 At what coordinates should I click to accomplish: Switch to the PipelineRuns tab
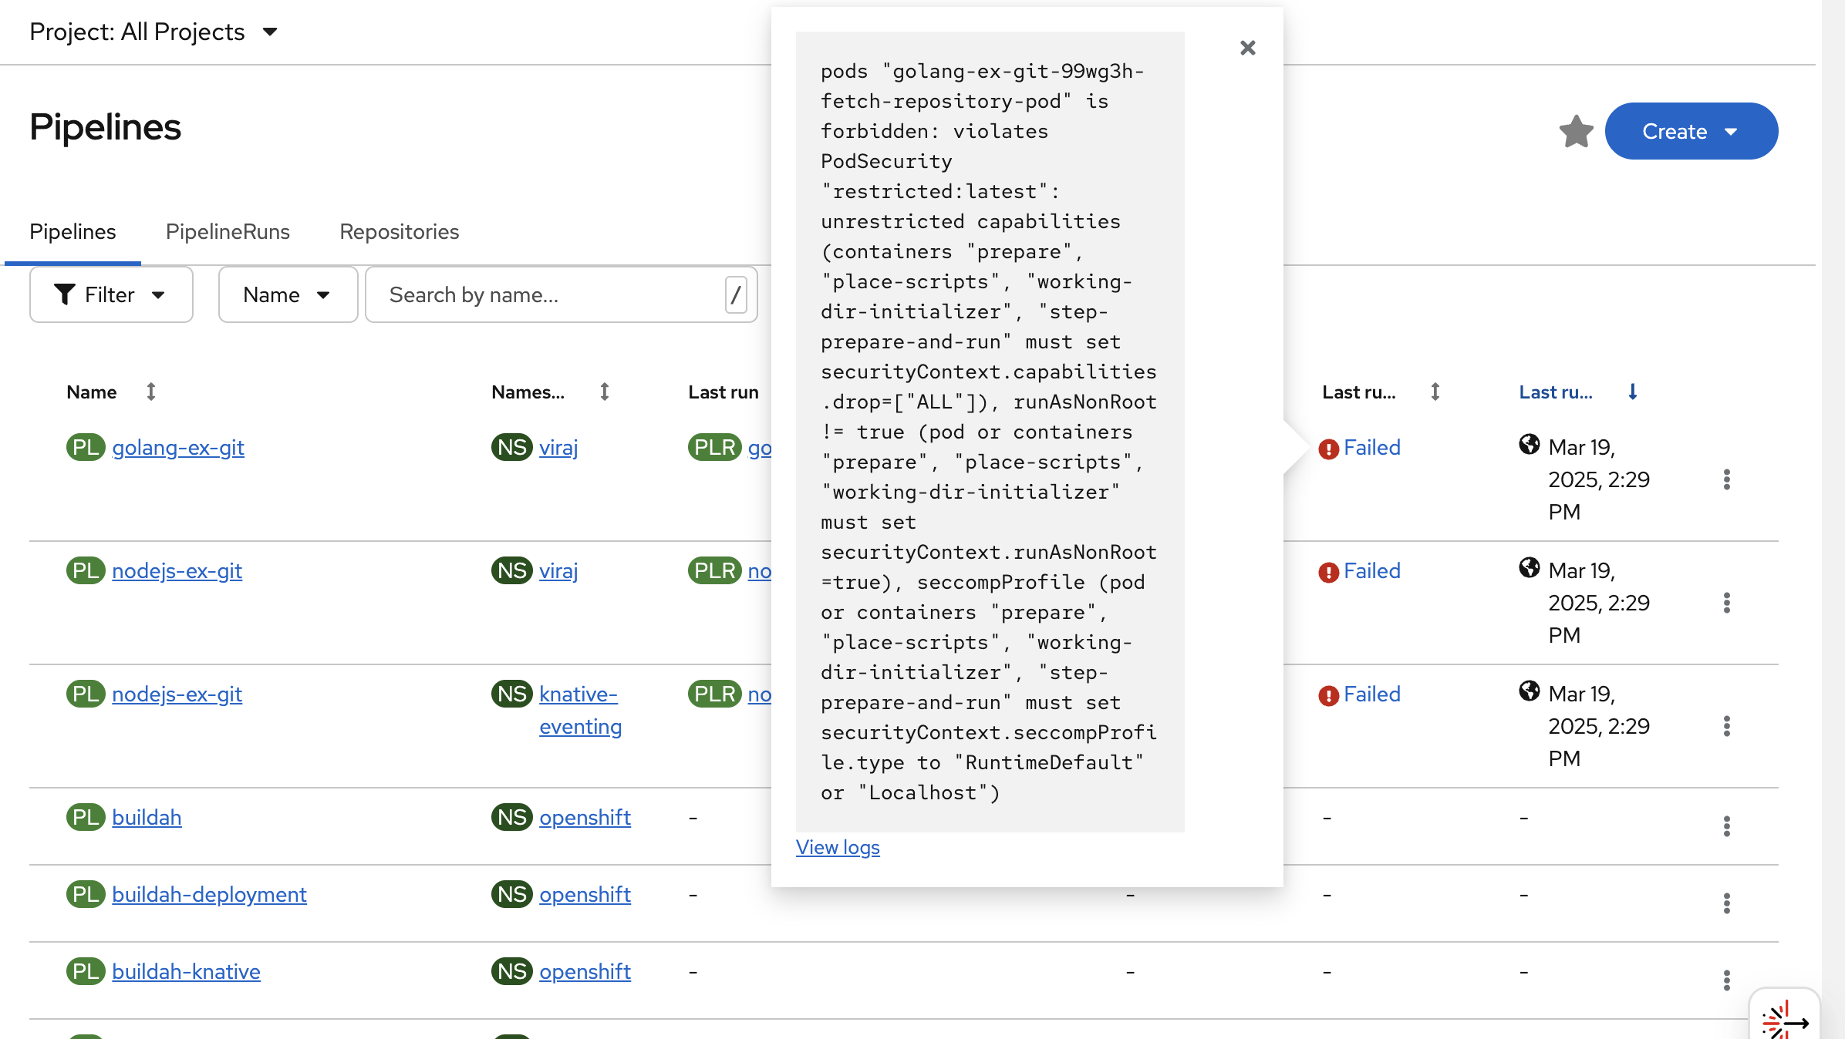point(228,232)
